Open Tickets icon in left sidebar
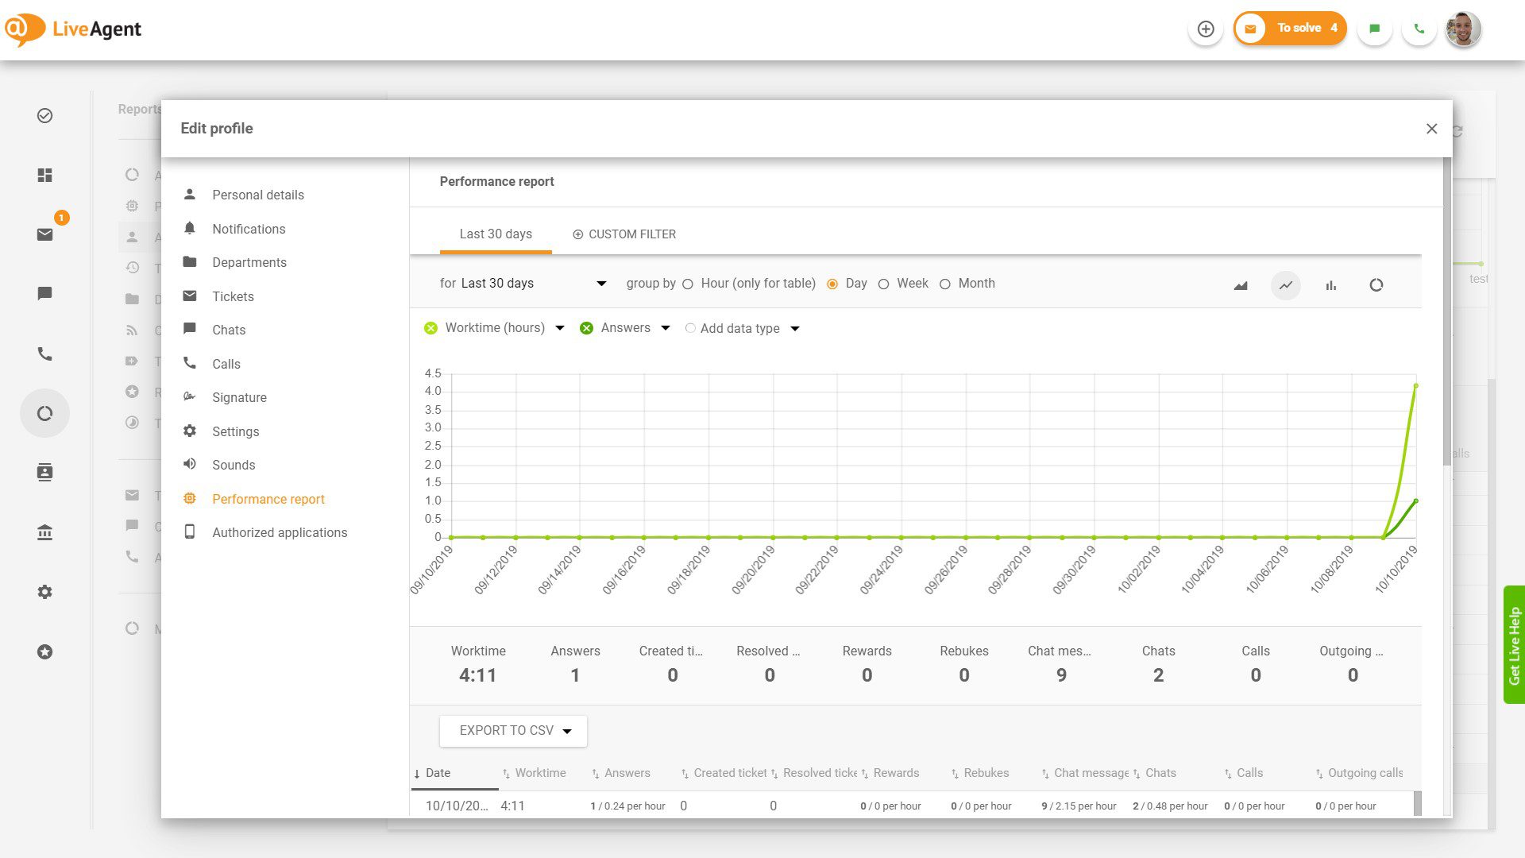 tap(45, 234)
